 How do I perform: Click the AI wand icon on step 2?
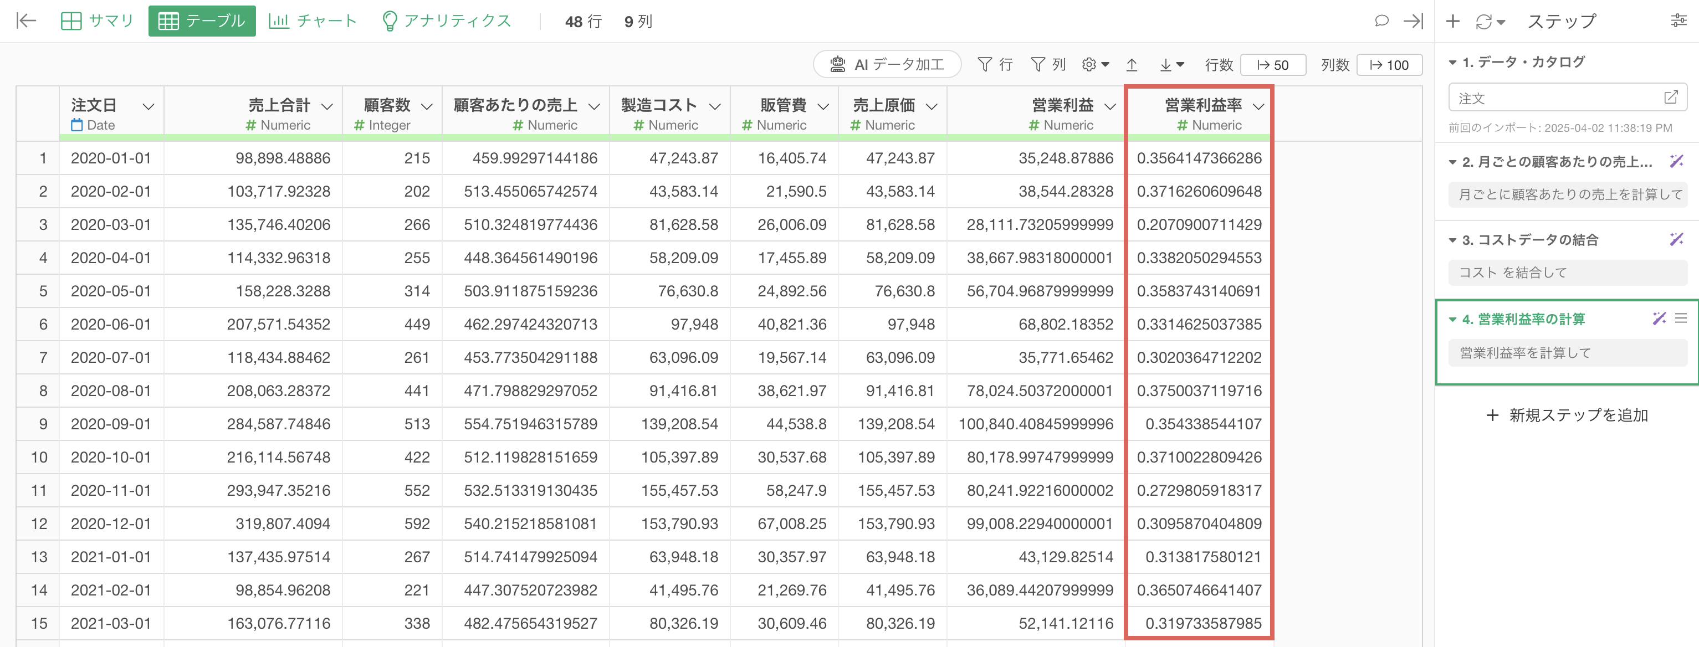tap(1676, 161)
